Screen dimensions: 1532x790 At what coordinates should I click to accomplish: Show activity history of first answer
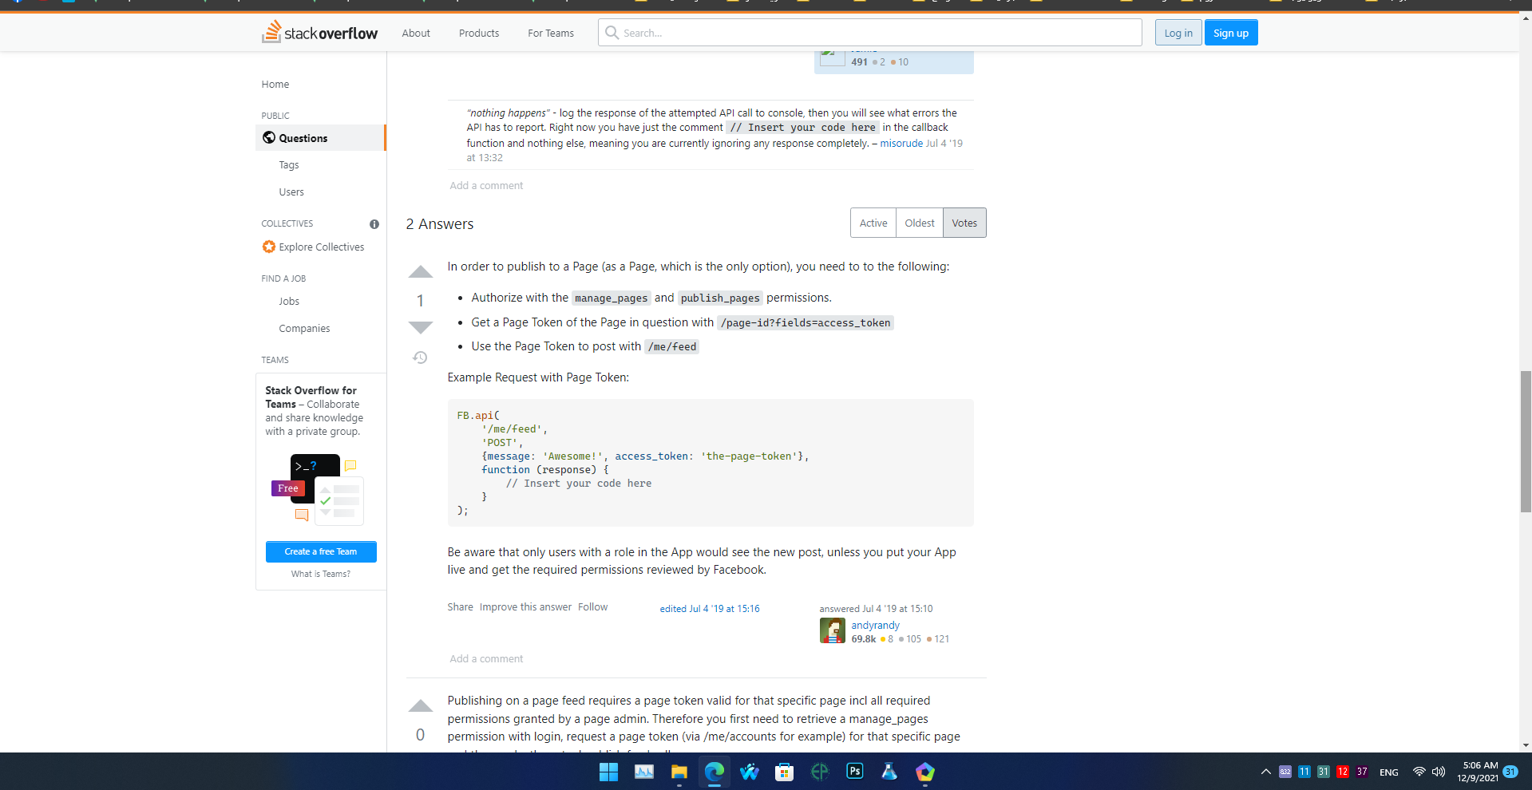click(x=420, y=357)
